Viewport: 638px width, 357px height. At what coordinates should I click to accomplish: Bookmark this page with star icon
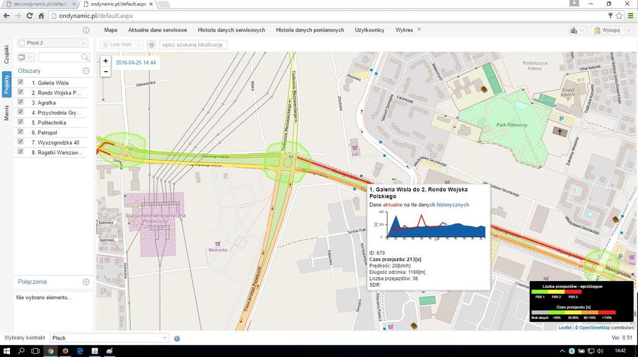pyautogui.click(x=619, y=16)
